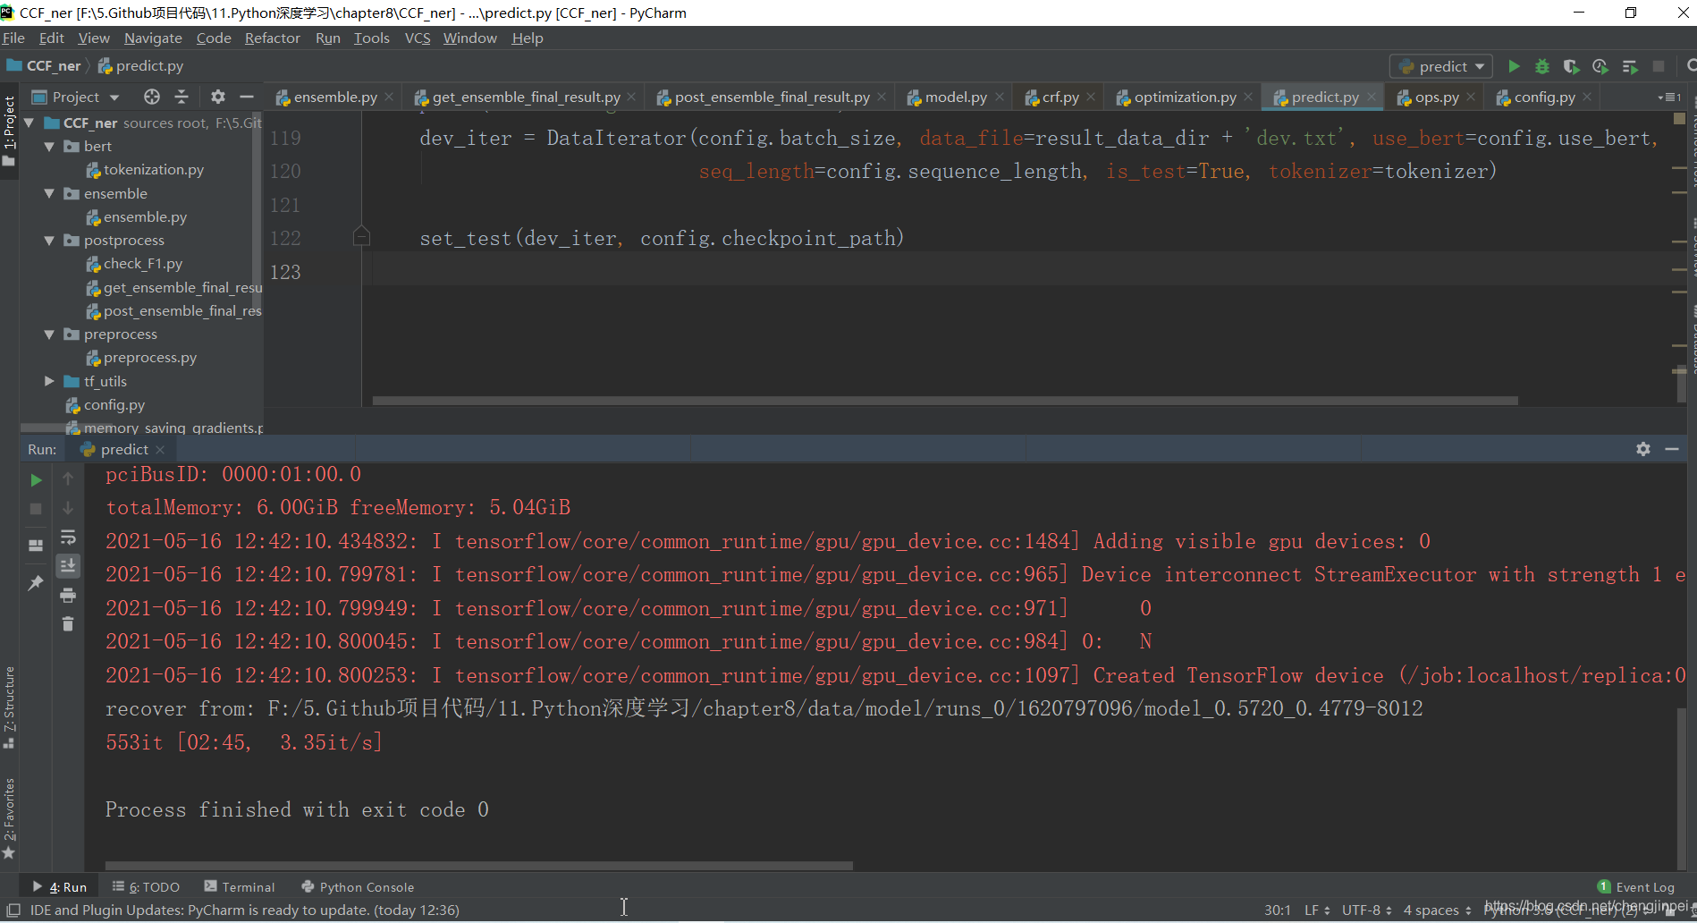Image resolution: width=1697 pixels, height=923 pixels.
Task: Run predict with coverage
Action: (x=1571, y=66)
